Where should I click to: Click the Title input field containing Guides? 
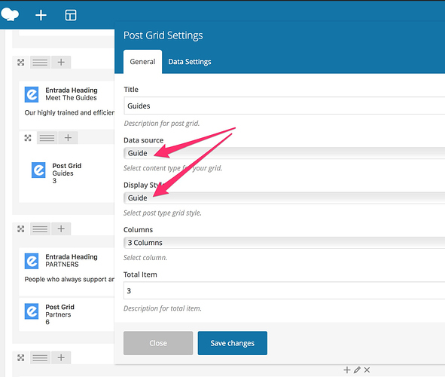point(284,106)
